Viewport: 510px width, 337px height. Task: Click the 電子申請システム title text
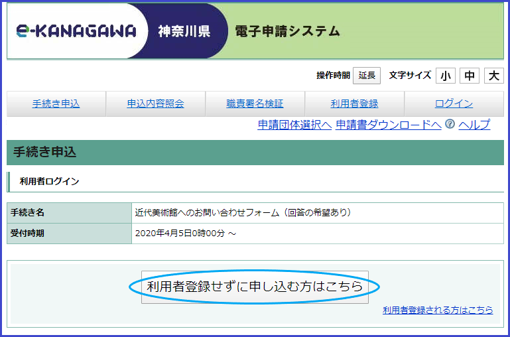click(x=288, y=32)
